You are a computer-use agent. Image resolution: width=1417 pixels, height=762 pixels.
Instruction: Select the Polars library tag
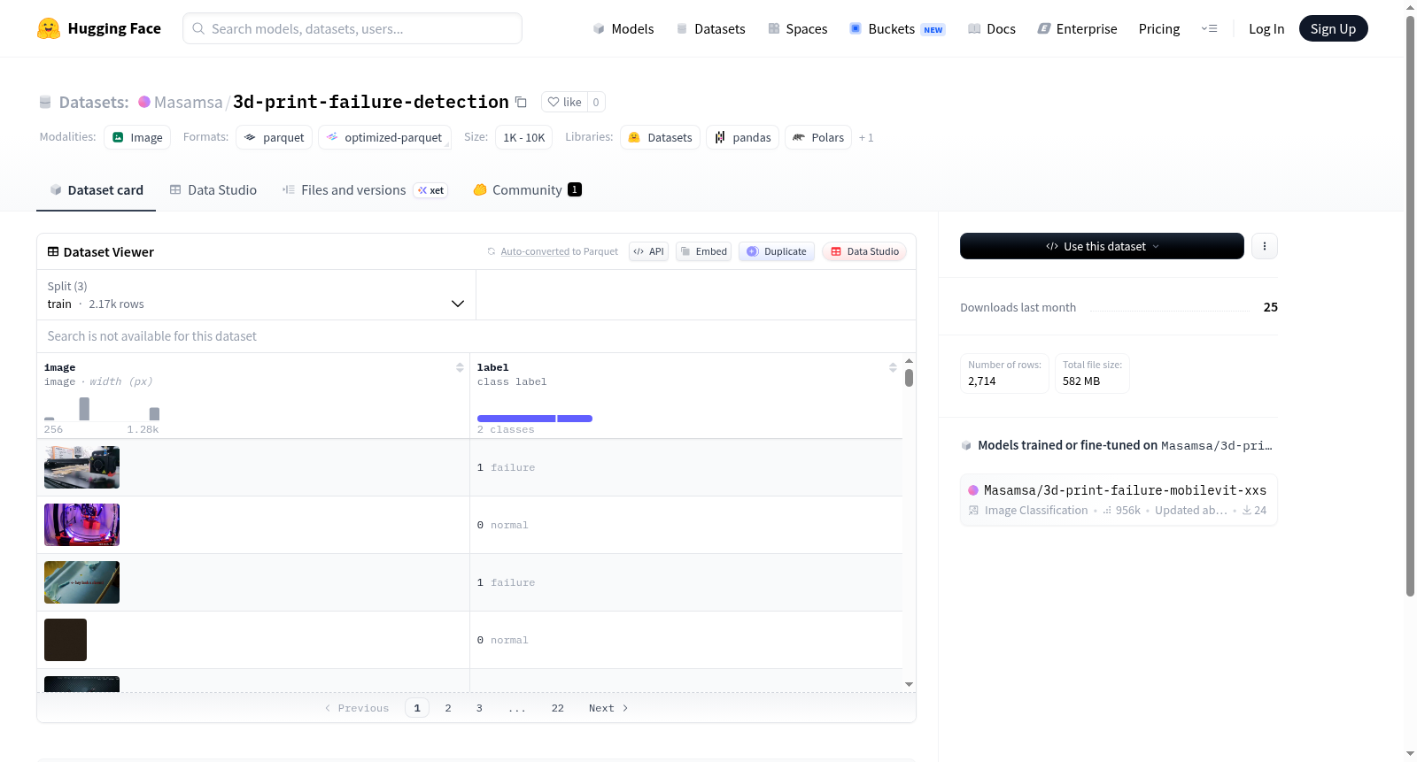(x=818, y=137)
